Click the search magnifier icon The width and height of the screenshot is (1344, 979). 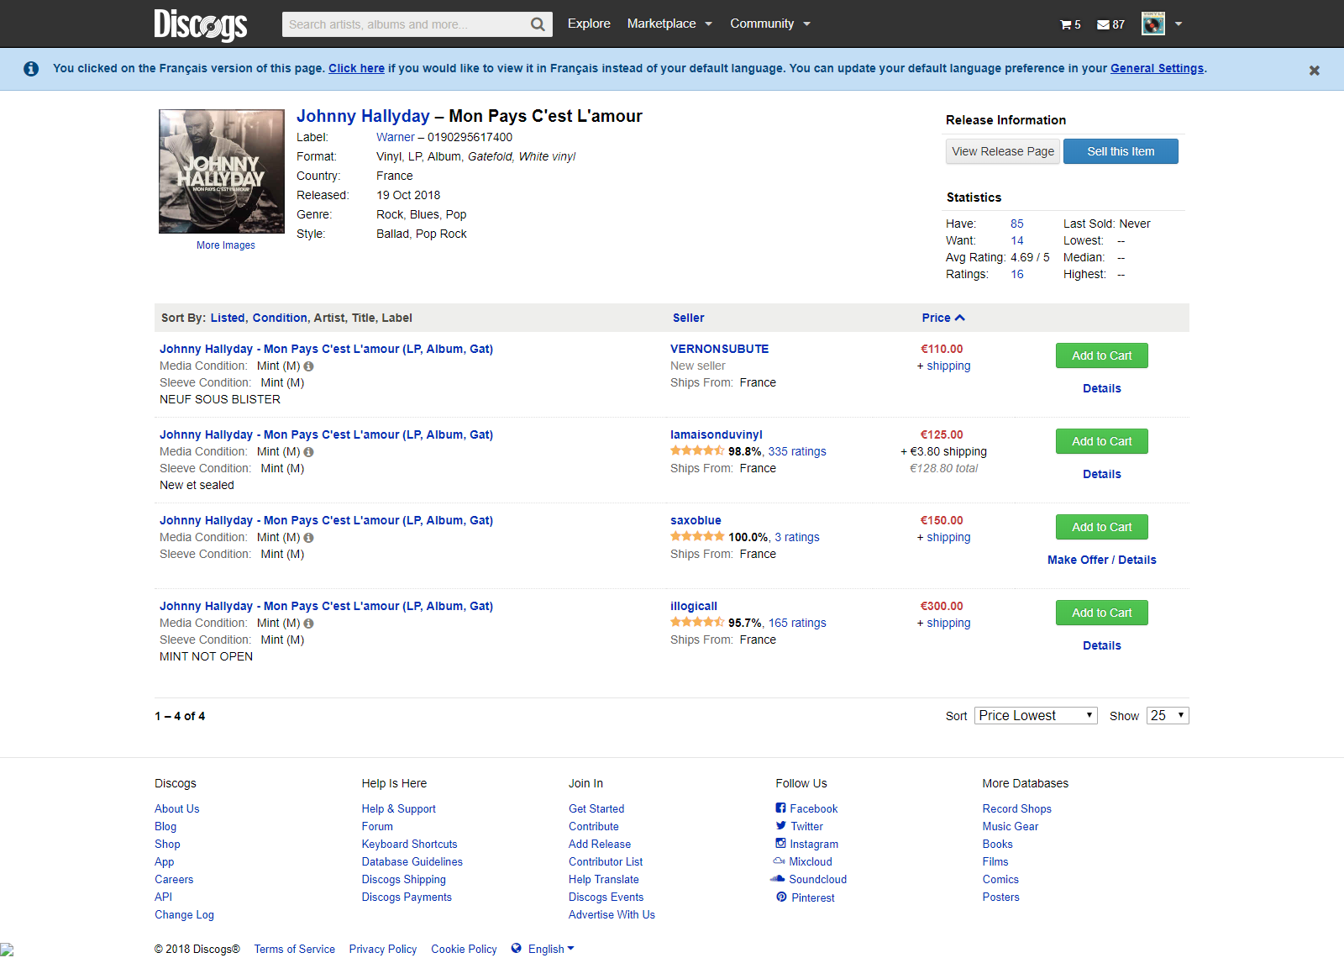click(x=538, y=24)
